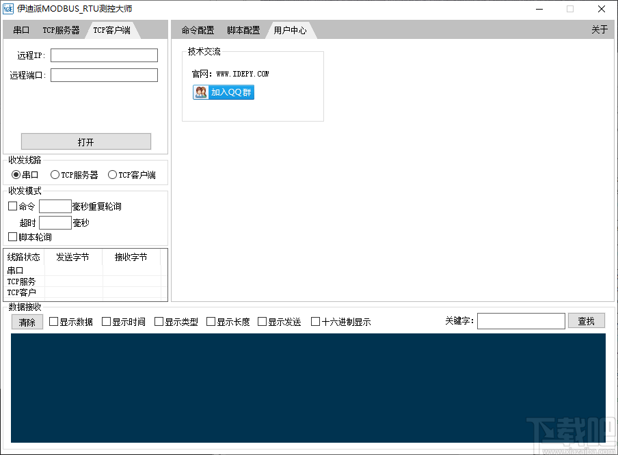Open the 脚本配置 tab
Viewport: 618px width, 455px height.
pos(243,30)
